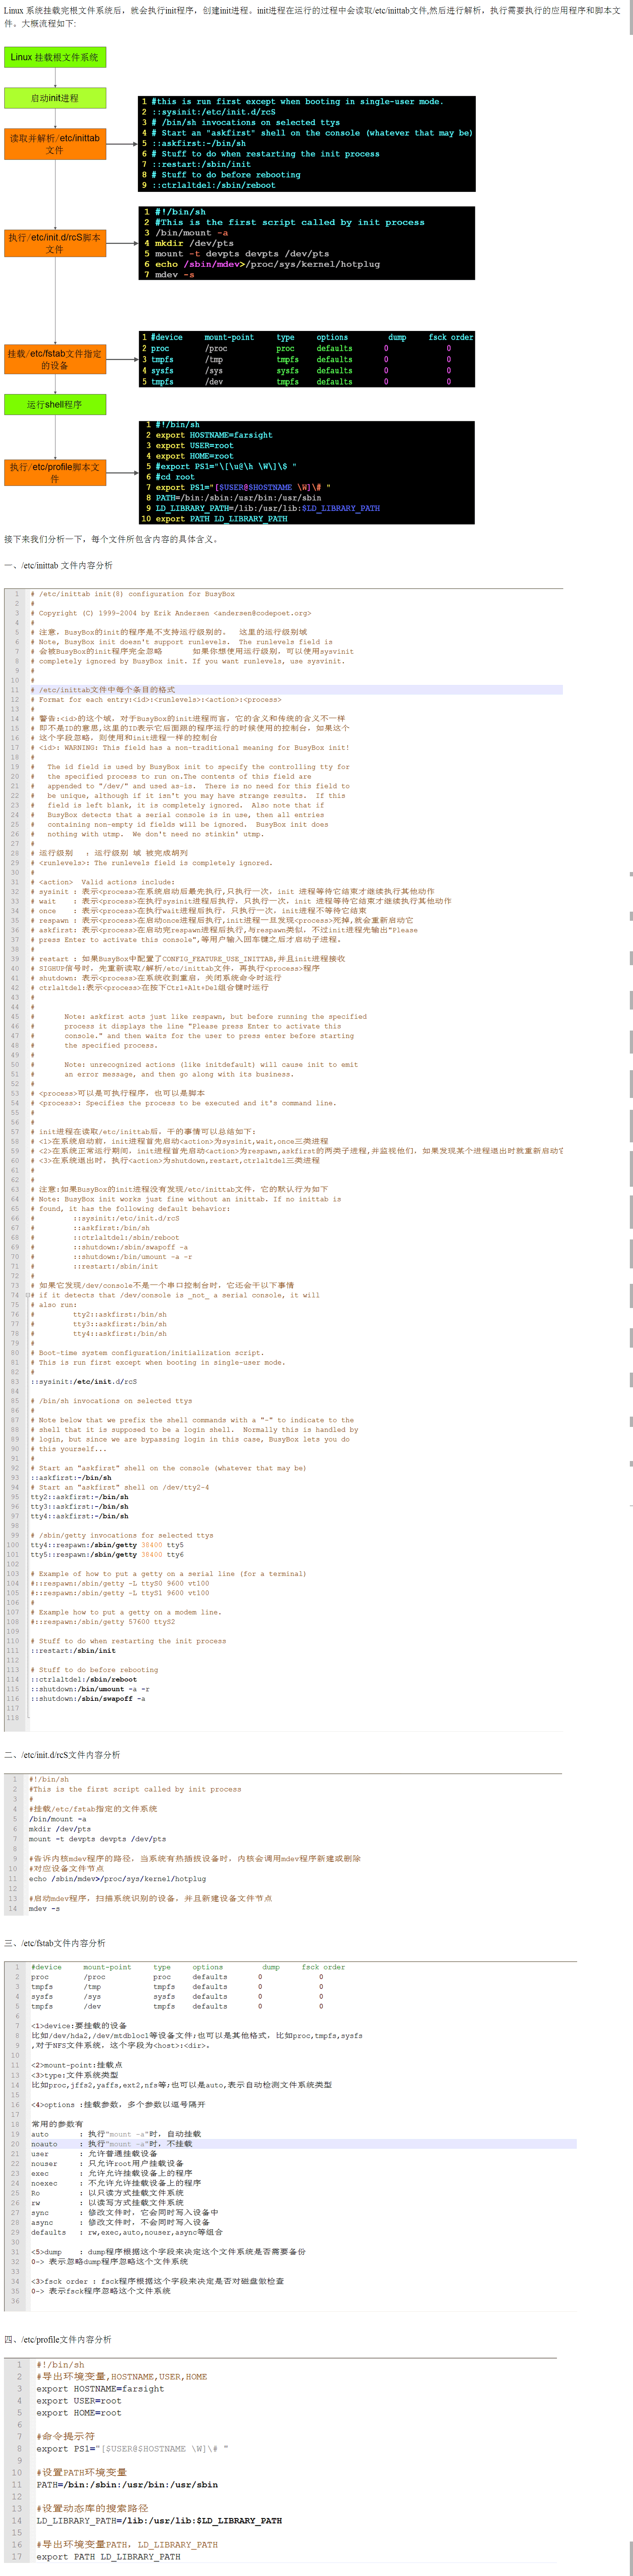The image size is (633, 2576).
Task: Click '::ctrlaltdel:/sbin/reboot' in the black inittab snippet
Action: click(x=214, y=185)
